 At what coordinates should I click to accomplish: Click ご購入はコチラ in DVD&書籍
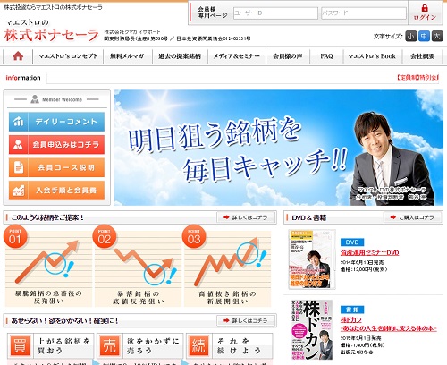[x=413, y=217]
